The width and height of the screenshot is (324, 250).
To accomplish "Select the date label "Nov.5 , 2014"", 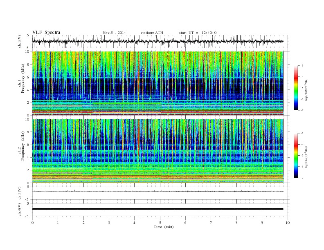I will click(x=114, y=33).
